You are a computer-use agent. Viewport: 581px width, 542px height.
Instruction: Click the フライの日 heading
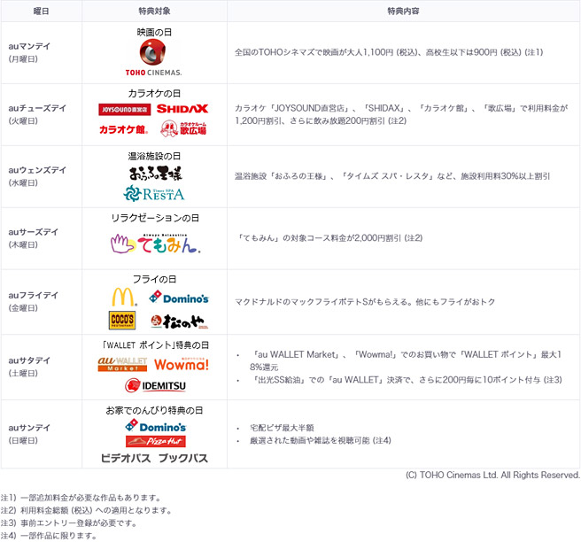click(x=154, y=279)
